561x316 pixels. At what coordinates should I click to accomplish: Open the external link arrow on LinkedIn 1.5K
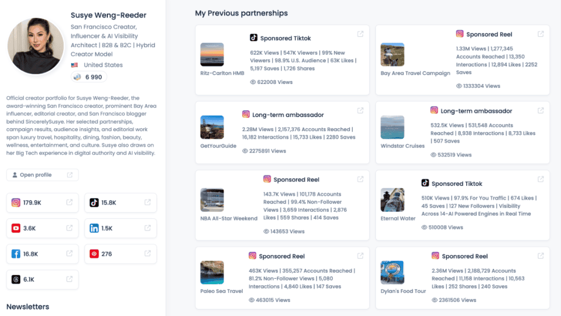[x=147, y=228]
